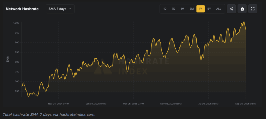
Task: Click the clipboard embed icon
Action: point(242,9)
